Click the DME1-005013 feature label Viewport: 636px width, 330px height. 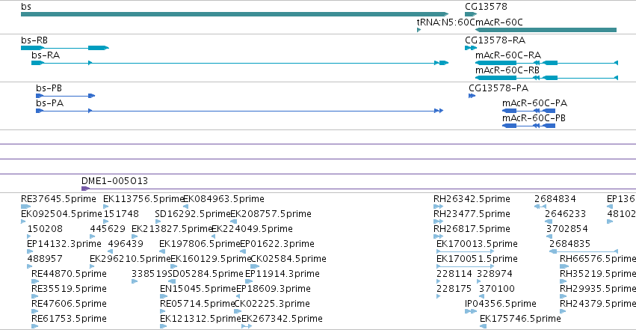pos(115,180)
